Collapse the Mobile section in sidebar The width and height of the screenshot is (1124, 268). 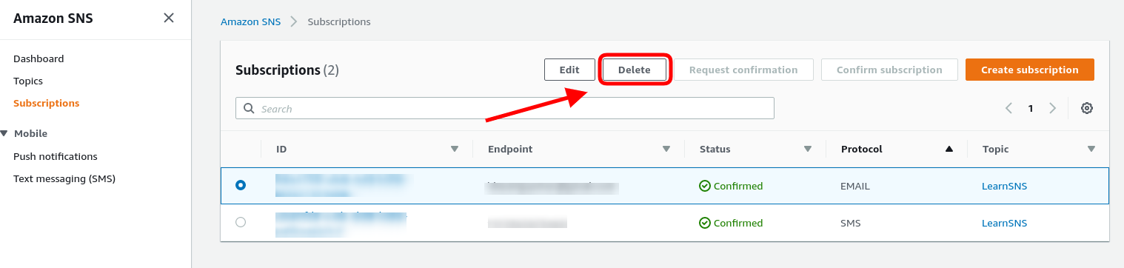4,133
